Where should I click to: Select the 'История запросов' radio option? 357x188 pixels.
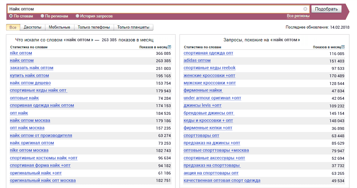click(x=77, y=16)
